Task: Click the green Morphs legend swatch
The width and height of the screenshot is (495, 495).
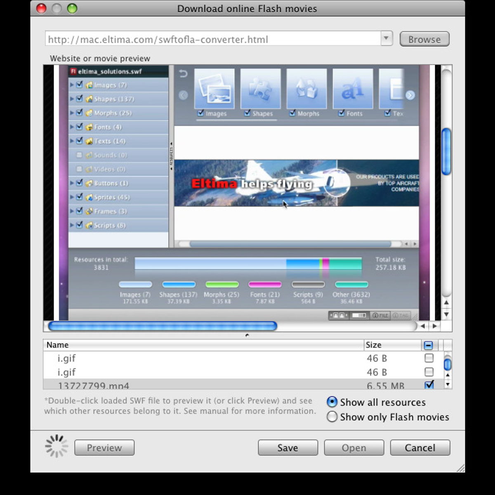Action: click(222, 284)
